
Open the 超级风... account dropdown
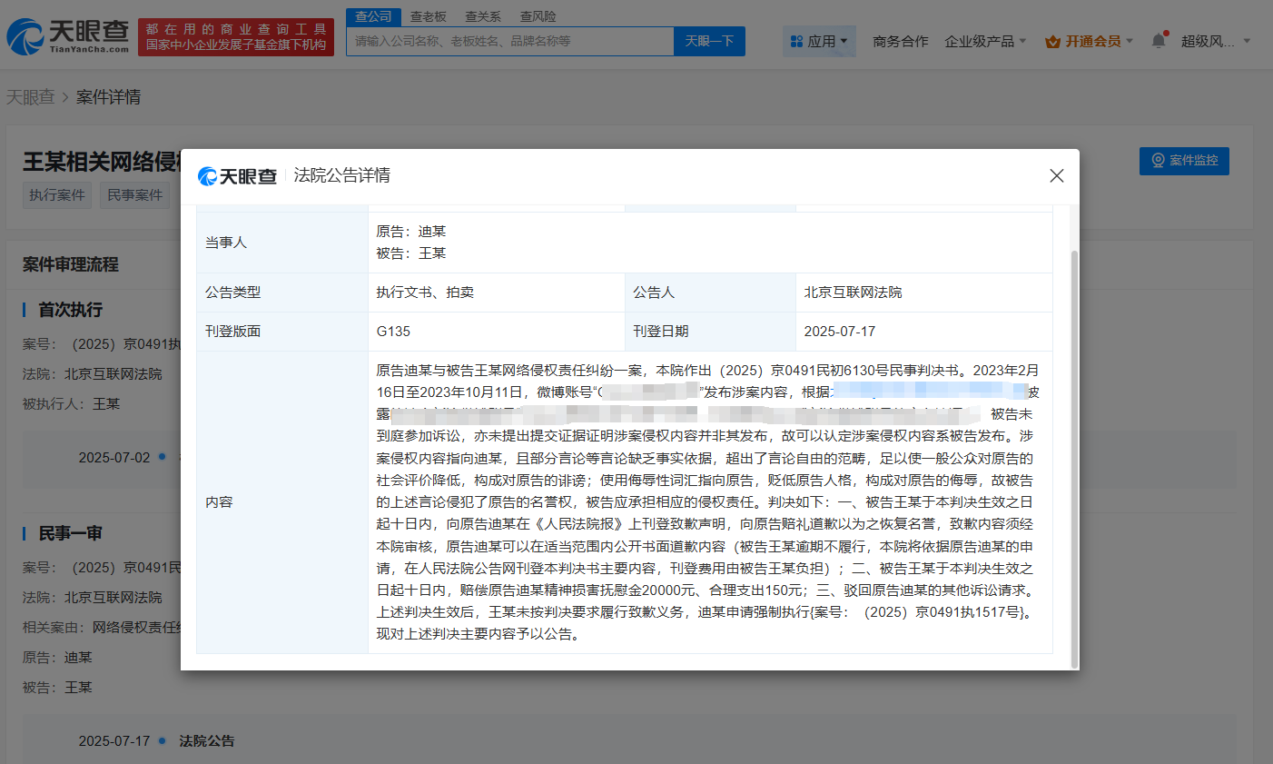[1215, 42]
